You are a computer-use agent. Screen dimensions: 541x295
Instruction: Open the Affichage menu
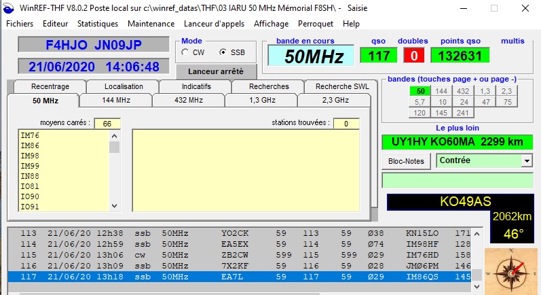point(272,24)
